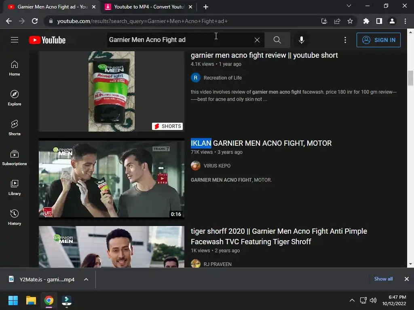Bookmark this page with the star

coord(350,21)
